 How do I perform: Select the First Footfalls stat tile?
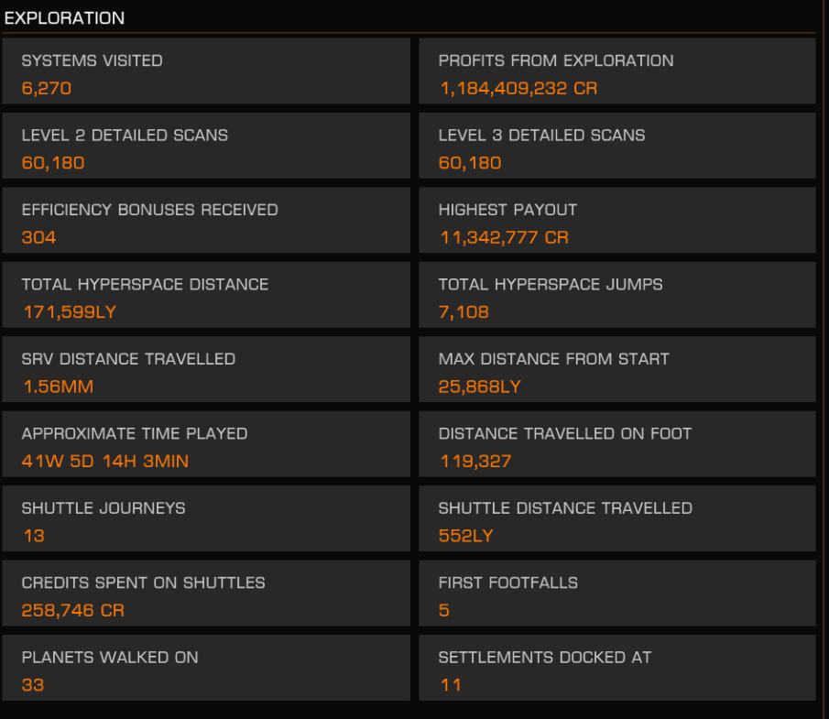(x=616, y=594)
